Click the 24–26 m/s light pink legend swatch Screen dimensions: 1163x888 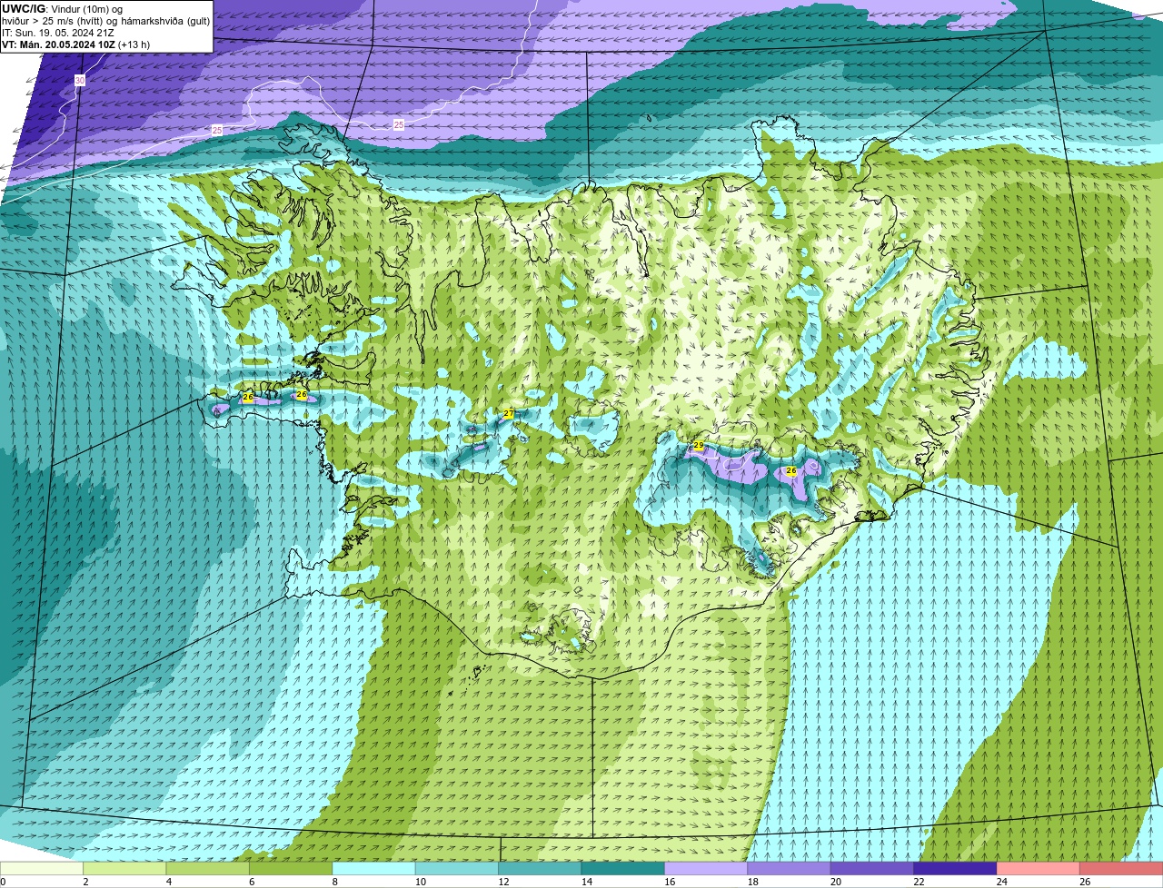1038,868
